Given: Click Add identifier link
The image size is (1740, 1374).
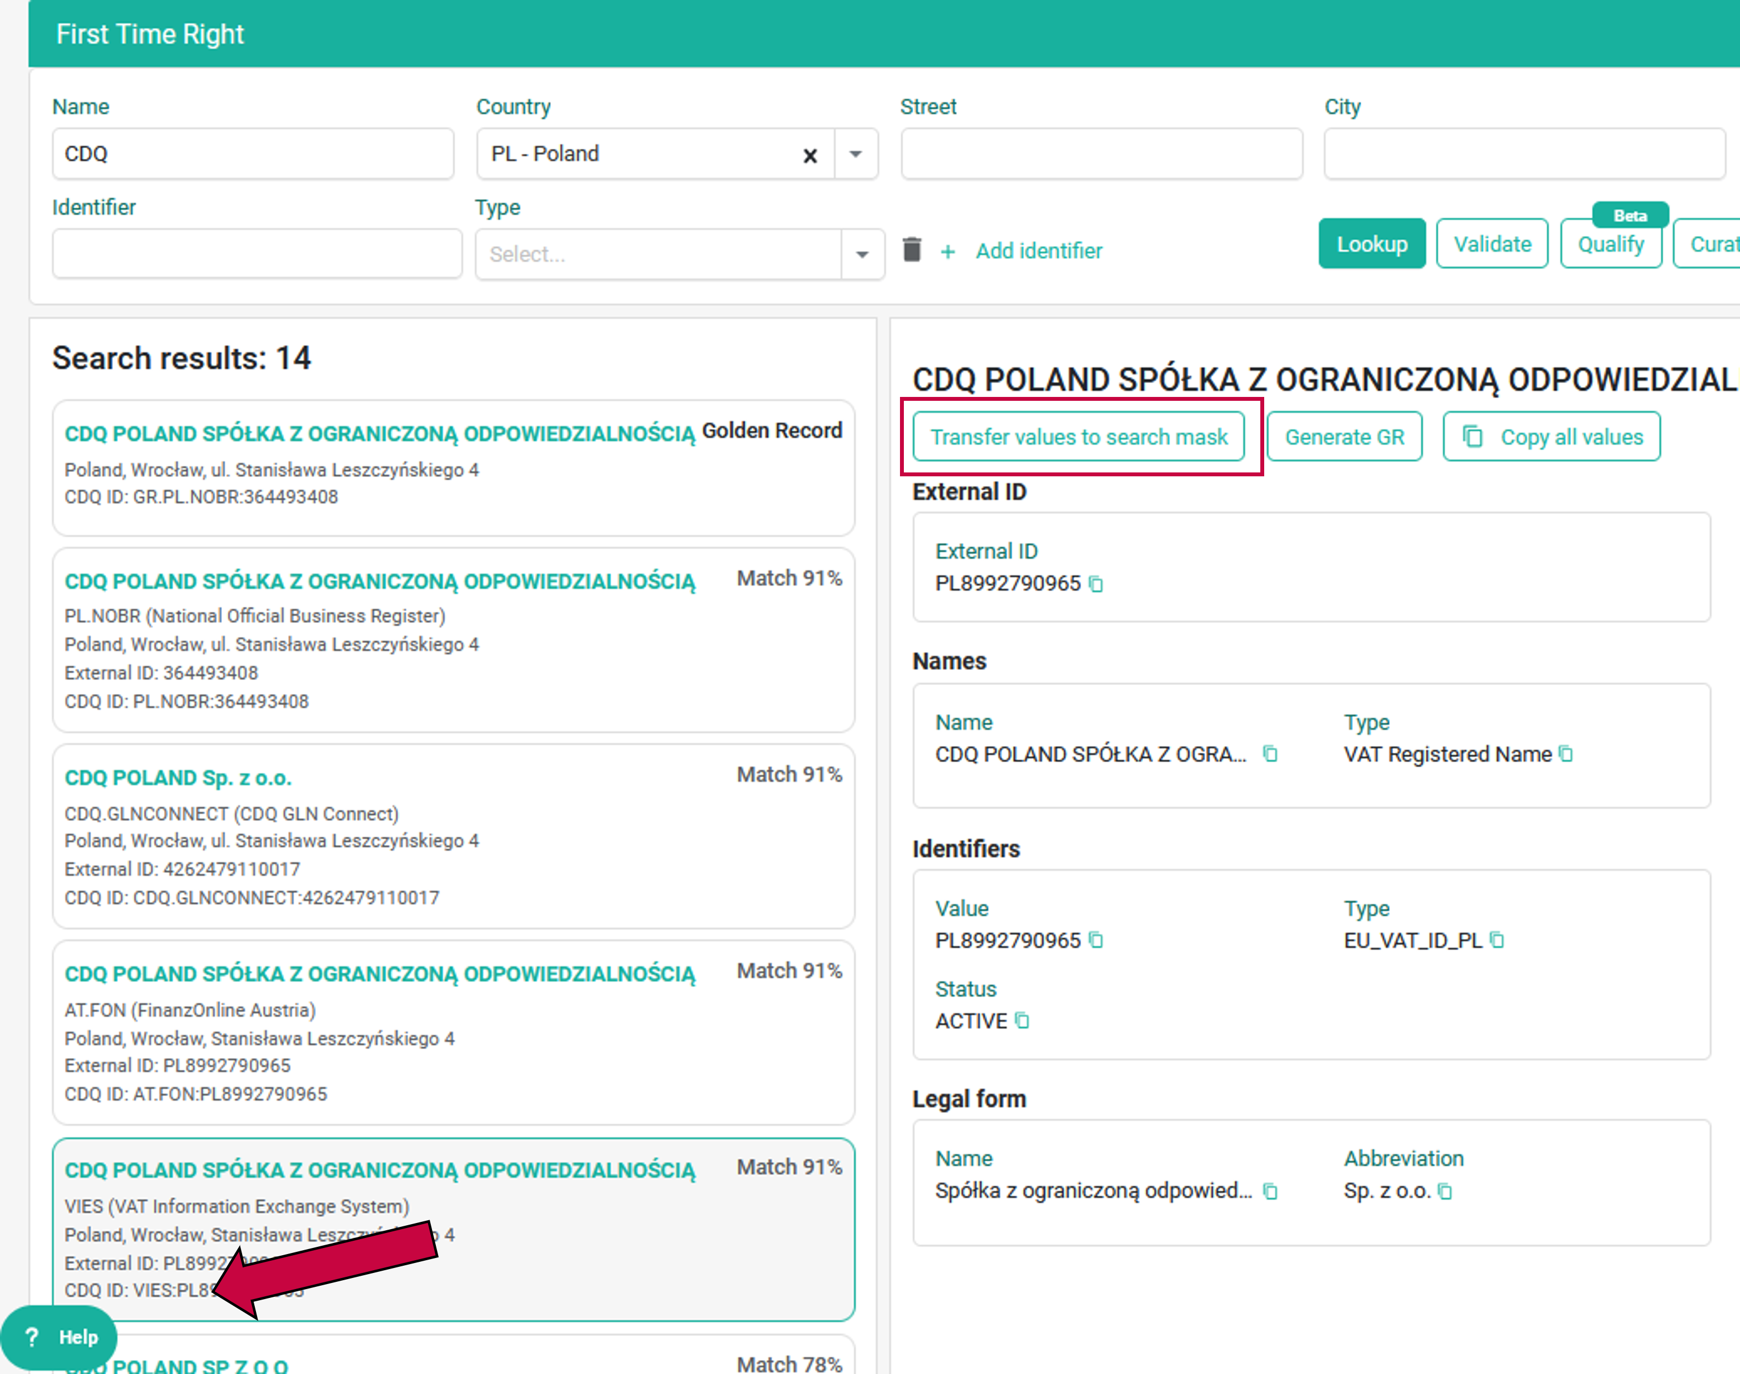Looking at the screenshot, I should point(1039,251).
